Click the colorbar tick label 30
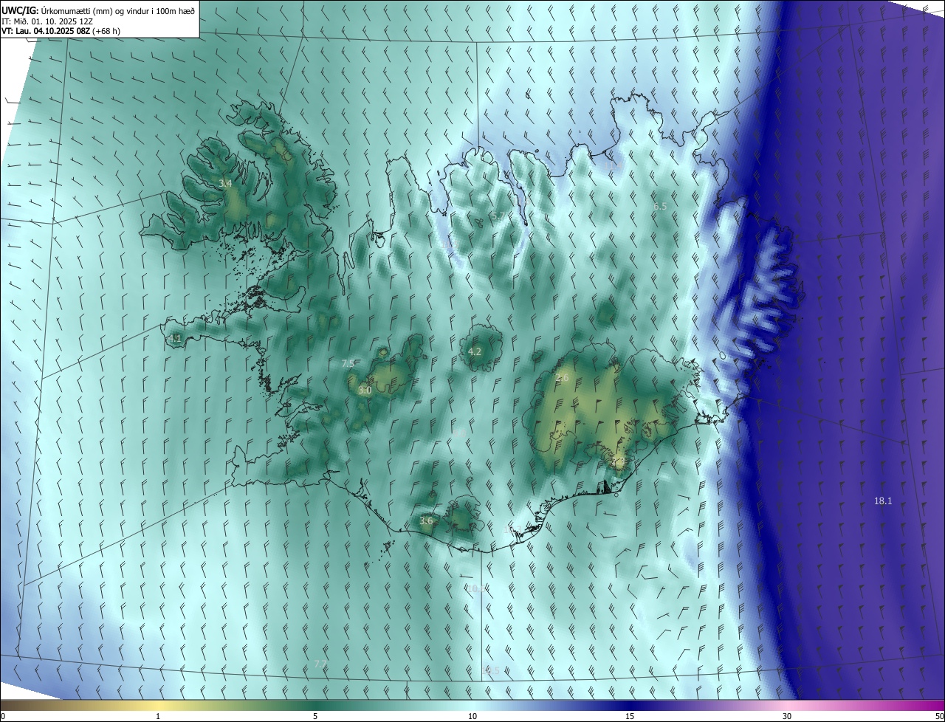This screenshot has height=722, width=945. tap(787, 716)
